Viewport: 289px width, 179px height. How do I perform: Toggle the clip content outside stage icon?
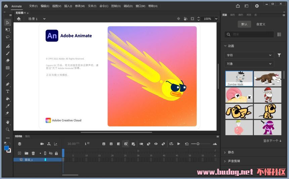point(193,19)
